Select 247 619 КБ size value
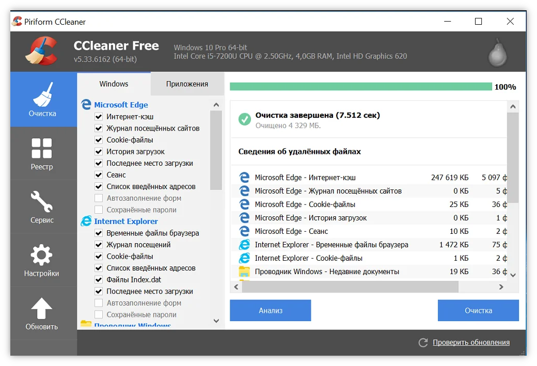This screenshot has height=366, width=537. tap(450, 178)
